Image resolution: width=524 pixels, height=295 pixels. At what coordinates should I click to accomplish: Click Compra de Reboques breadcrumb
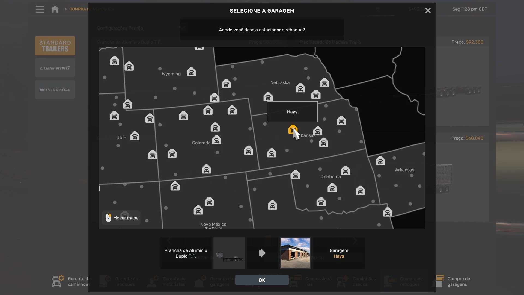pyautogui.click(x=78, y=9)
